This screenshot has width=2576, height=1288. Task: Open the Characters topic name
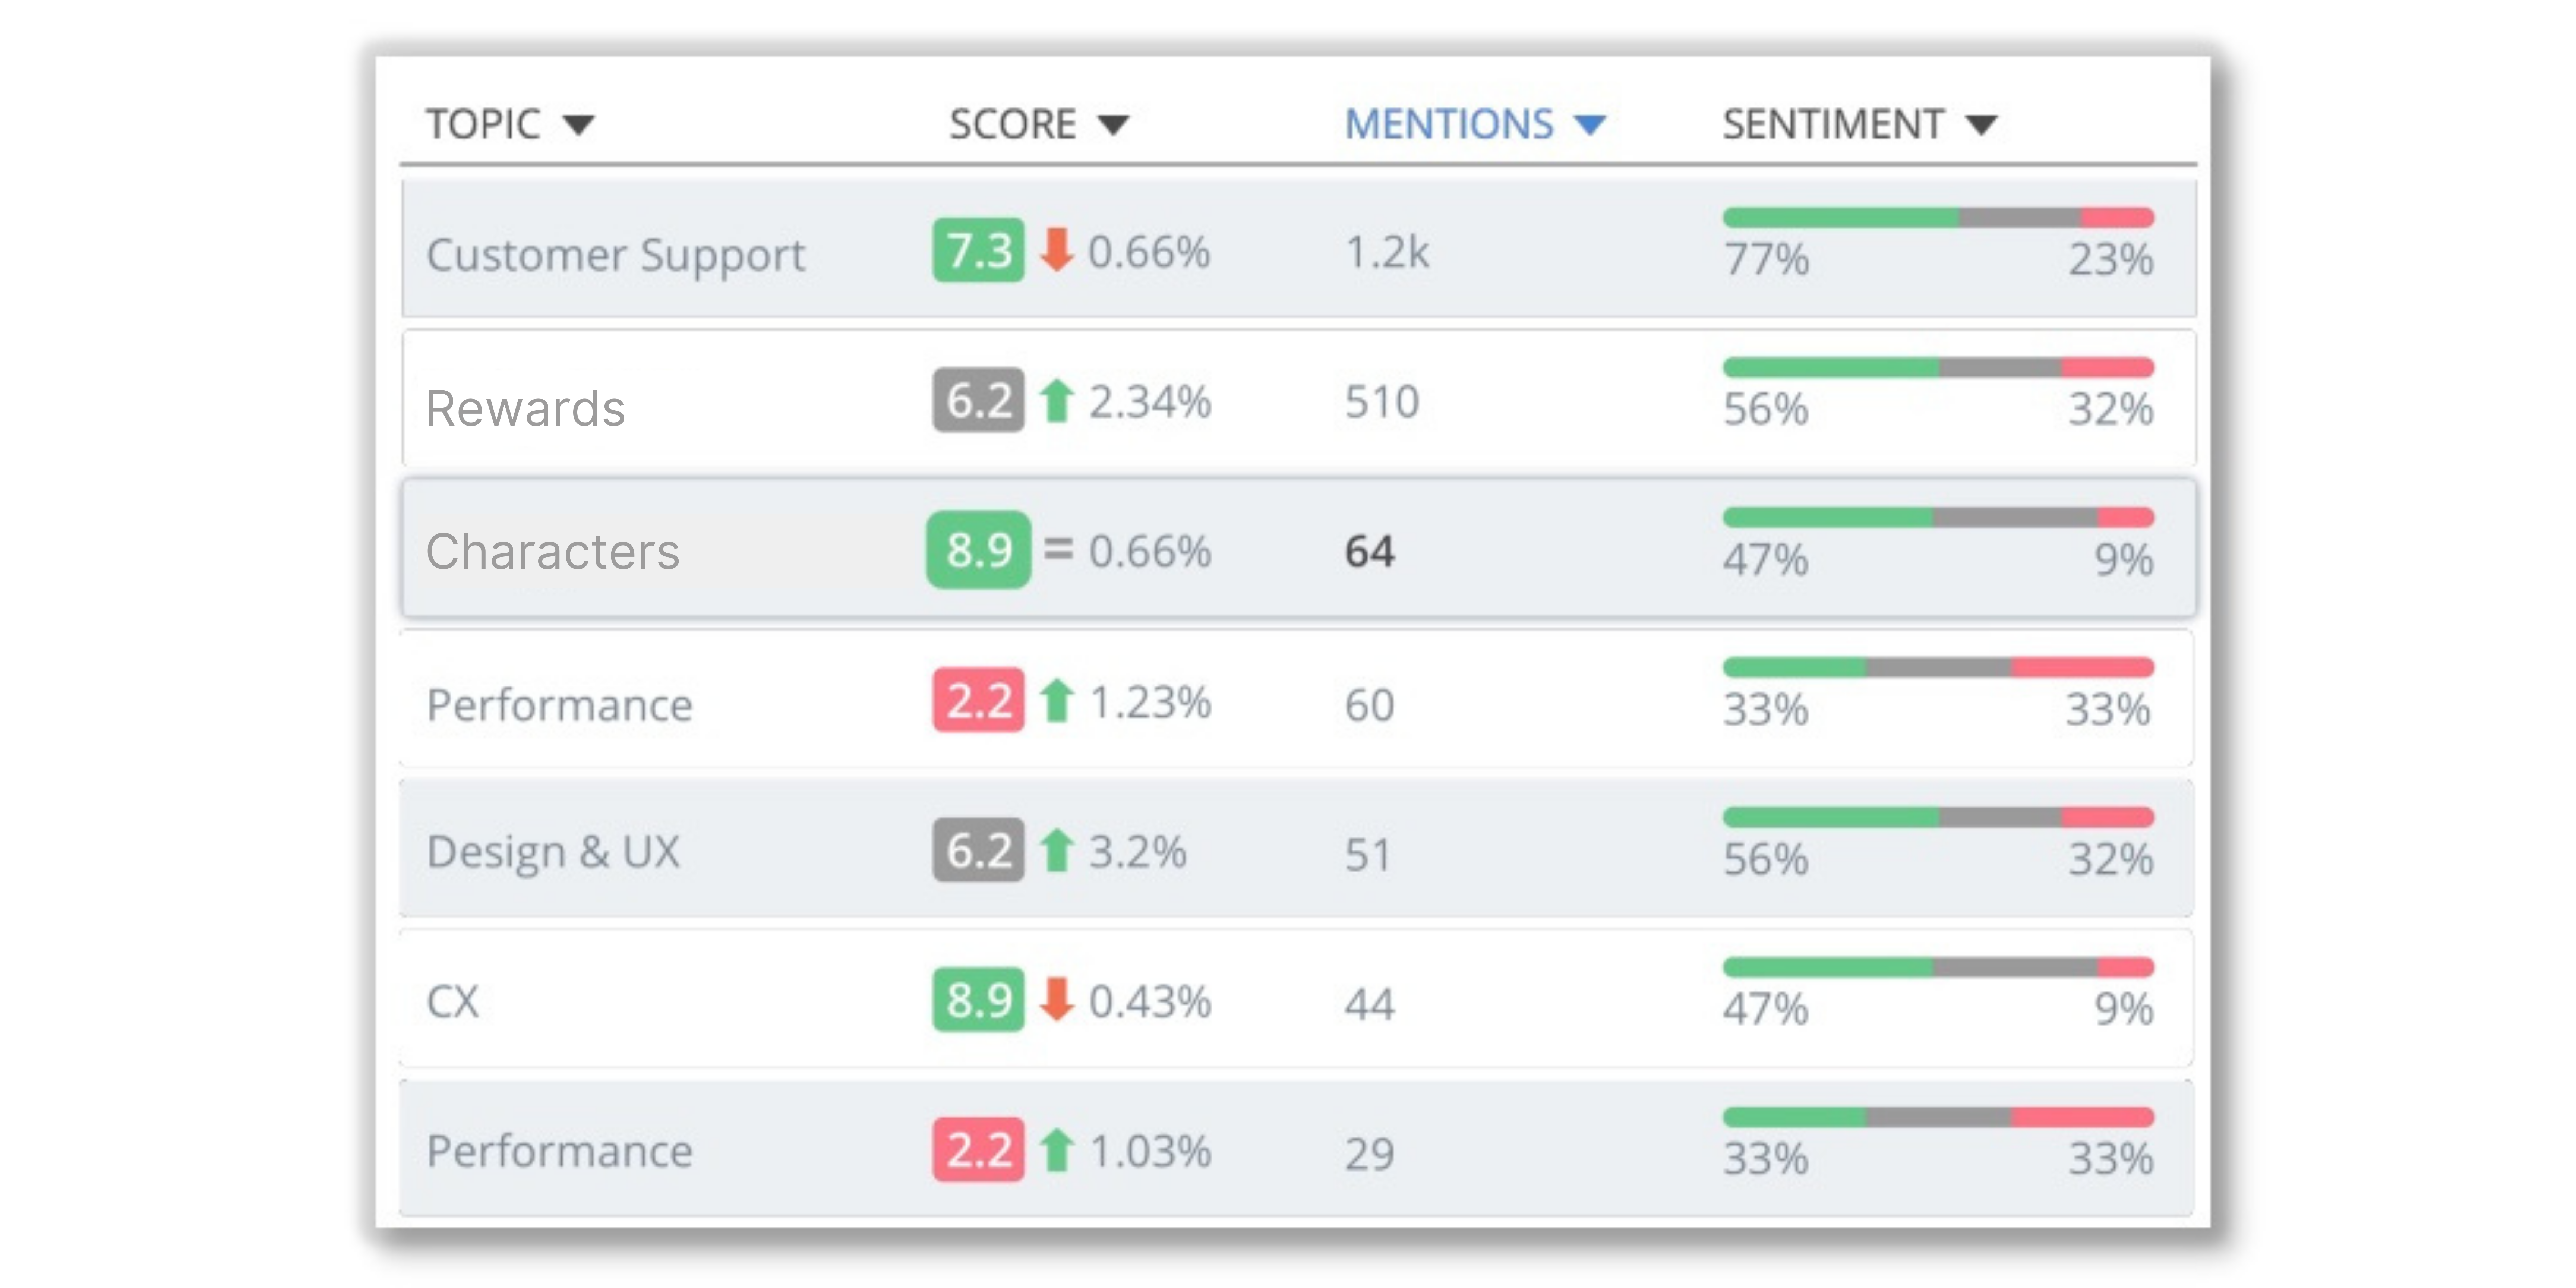(x=552, y=551)
